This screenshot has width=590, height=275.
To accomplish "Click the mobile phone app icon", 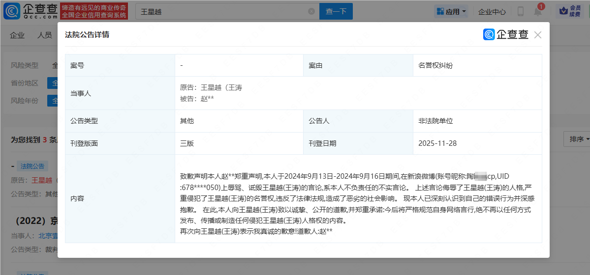I will coord(520,11).
